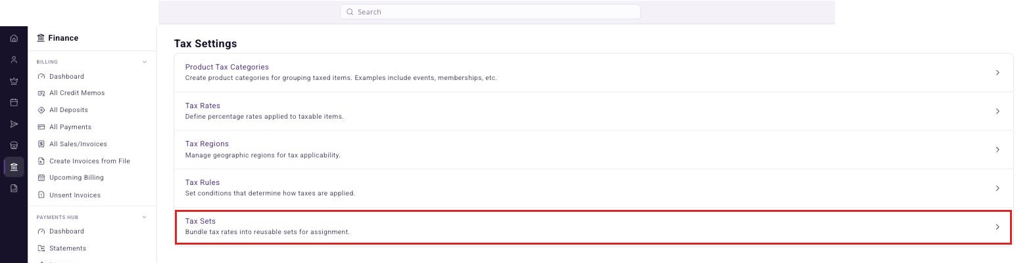This screenshot has height=263, width=1031.
Task: Click the icon beside All Credit Memos
Action: (x=41, y=93)
